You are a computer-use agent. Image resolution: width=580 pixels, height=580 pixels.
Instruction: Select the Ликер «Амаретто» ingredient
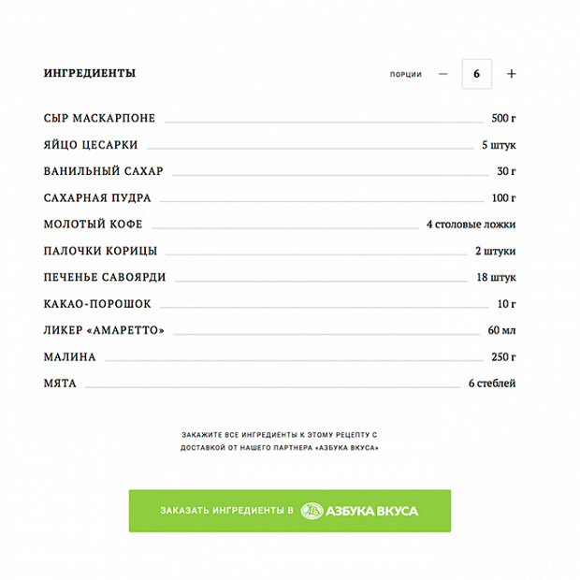(104, 330)
